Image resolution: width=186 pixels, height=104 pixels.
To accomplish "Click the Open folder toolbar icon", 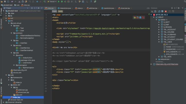I will tap(2, 2).
